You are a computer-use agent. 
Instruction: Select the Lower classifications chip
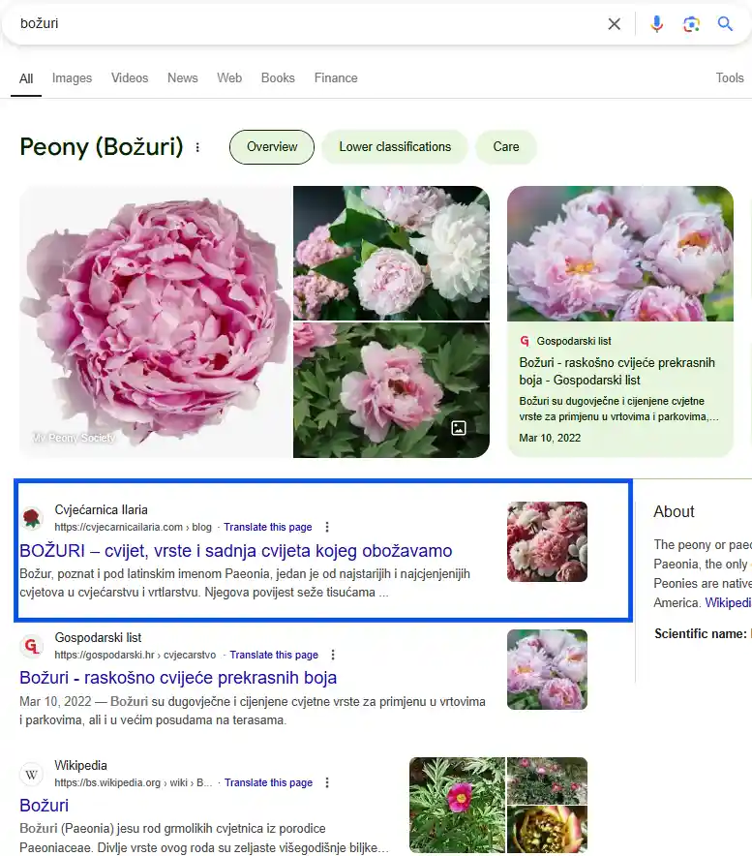tap(395, 147)
